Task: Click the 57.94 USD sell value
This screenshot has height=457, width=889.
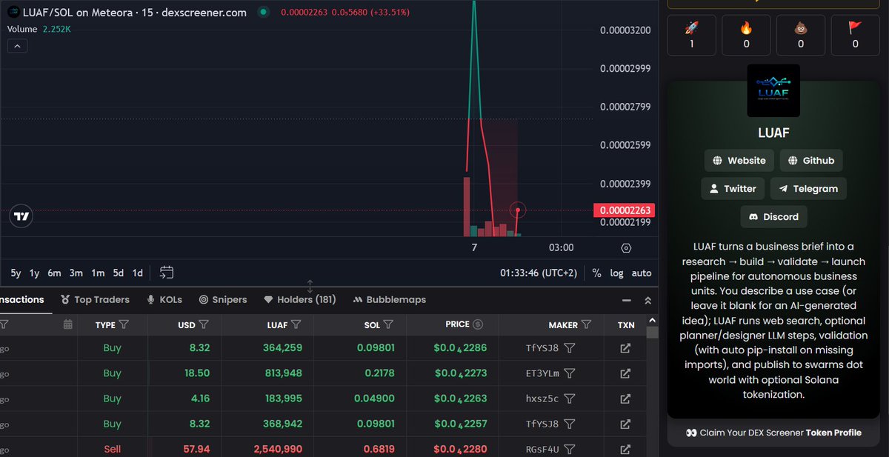Action: pyautogui.click(x=196, y=449)
